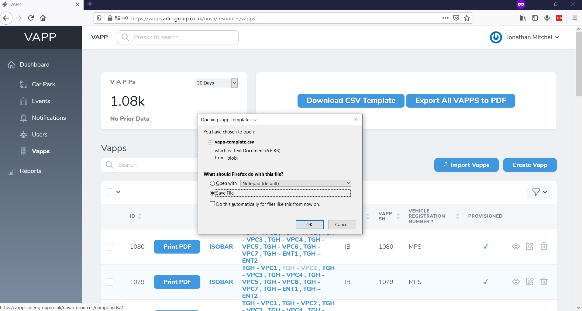
Task: Delete vapp 1080 with trash icon
Action: point(544,246)
